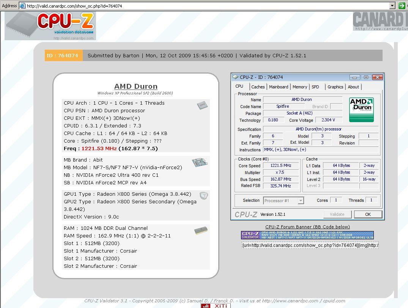Image resolution: width=408 pixels, height=308 pixels.
Task: Click the Core Speed 1221.5 MHz field
Action: coord(281,165)
